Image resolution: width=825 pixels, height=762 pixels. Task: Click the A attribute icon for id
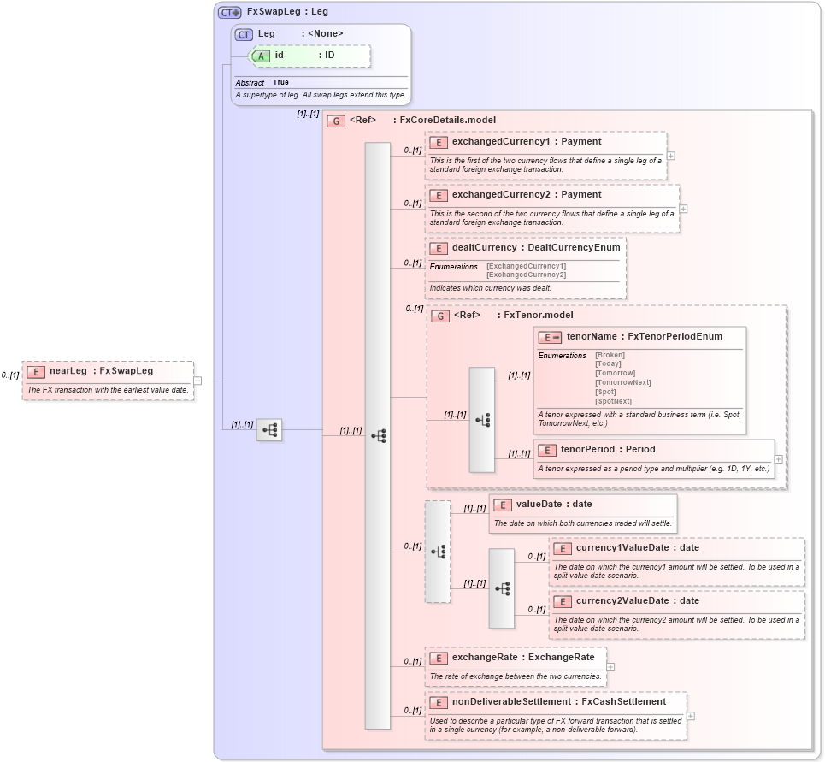click(x=261, y=56)
